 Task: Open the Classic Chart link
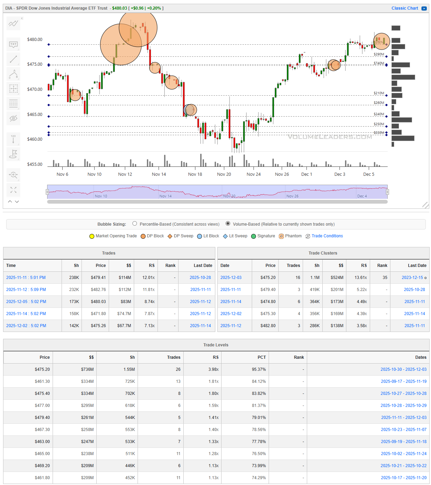tap(405, 8)
